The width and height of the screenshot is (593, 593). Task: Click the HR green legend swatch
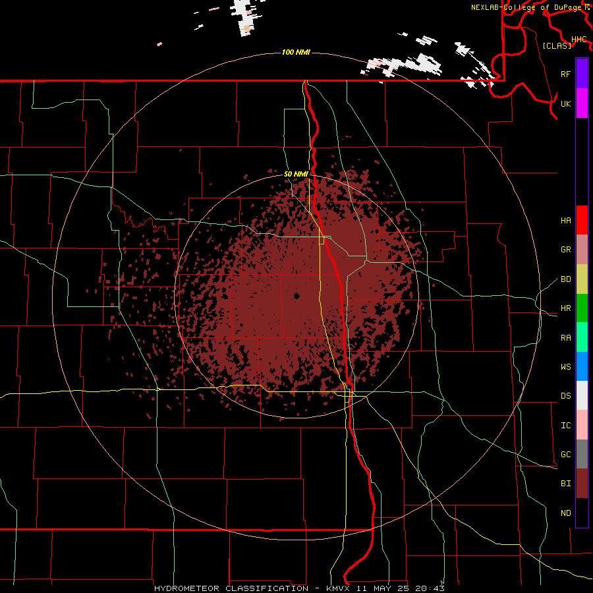point(582,308)
